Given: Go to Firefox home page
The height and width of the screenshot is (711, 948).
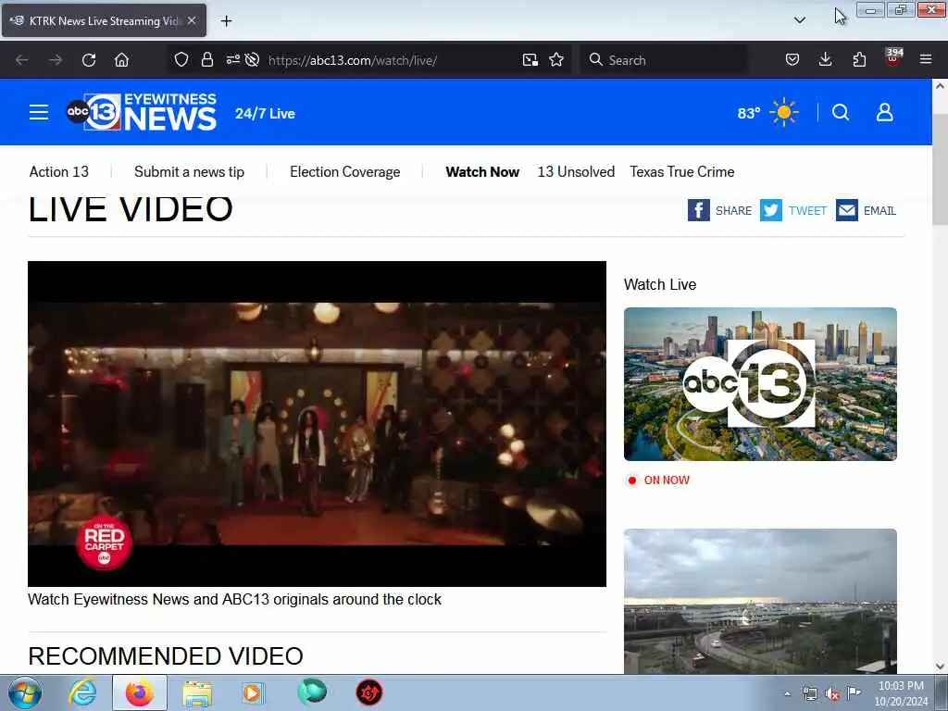Looking at the screenshot, I should [x=121, y=60].
